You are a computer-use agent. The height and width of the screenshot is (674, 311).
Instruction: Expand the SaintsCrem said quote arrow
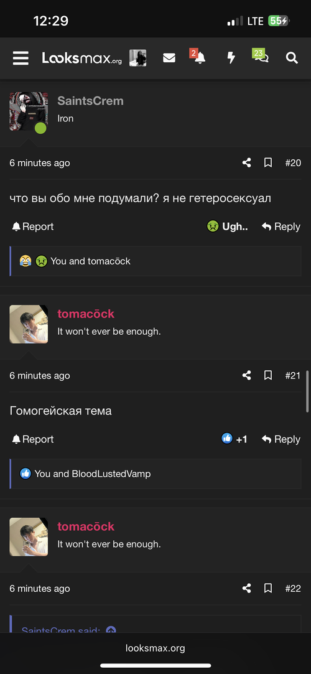click(x=111, y=630)
